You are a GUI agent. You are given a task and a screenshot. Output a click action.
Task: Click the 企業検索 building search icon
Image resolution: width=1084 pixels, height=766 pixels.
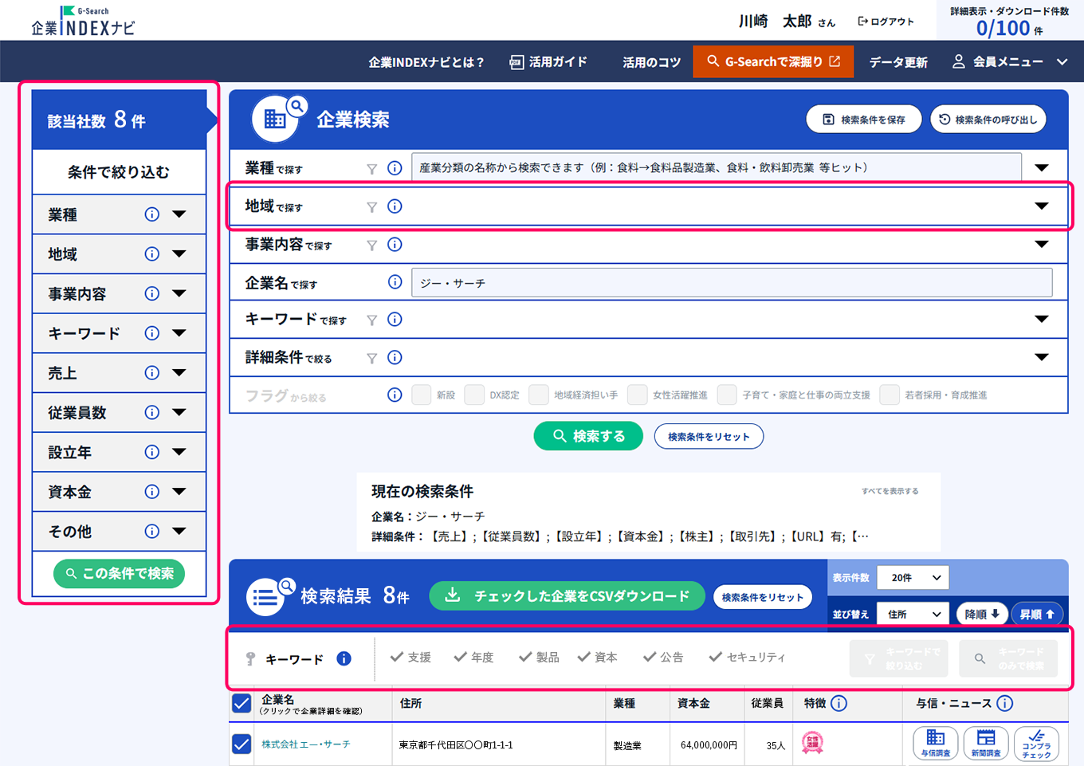[x=277, y=117]
